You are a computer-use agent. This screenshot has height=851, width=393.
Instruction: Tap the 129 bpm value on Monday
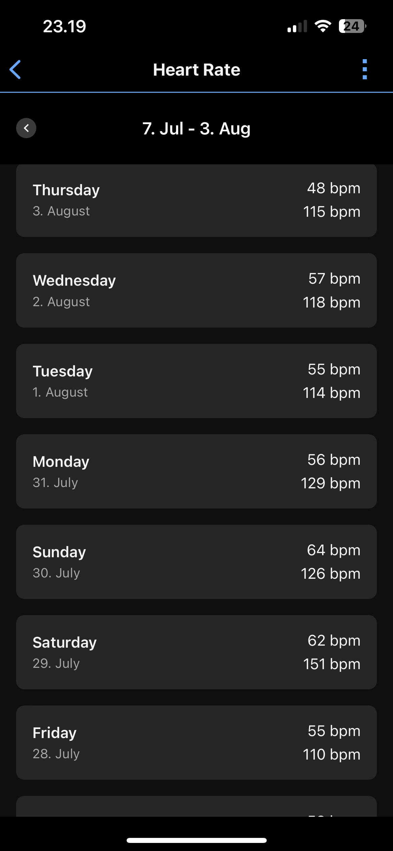[x=331, y=483]
